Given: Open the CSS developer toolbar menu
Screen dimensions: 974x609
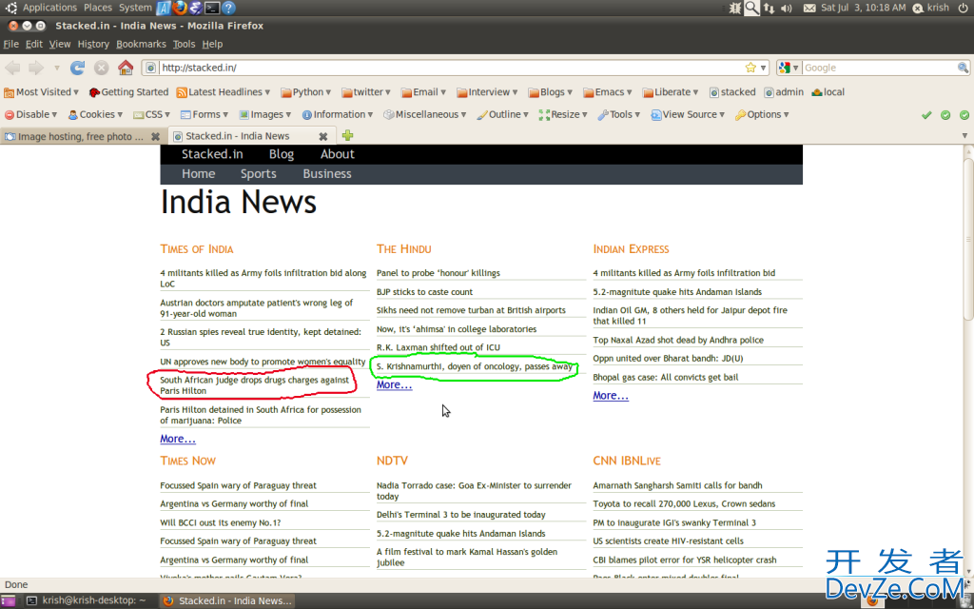Looking at the screenshot, I should coord(151,114).
